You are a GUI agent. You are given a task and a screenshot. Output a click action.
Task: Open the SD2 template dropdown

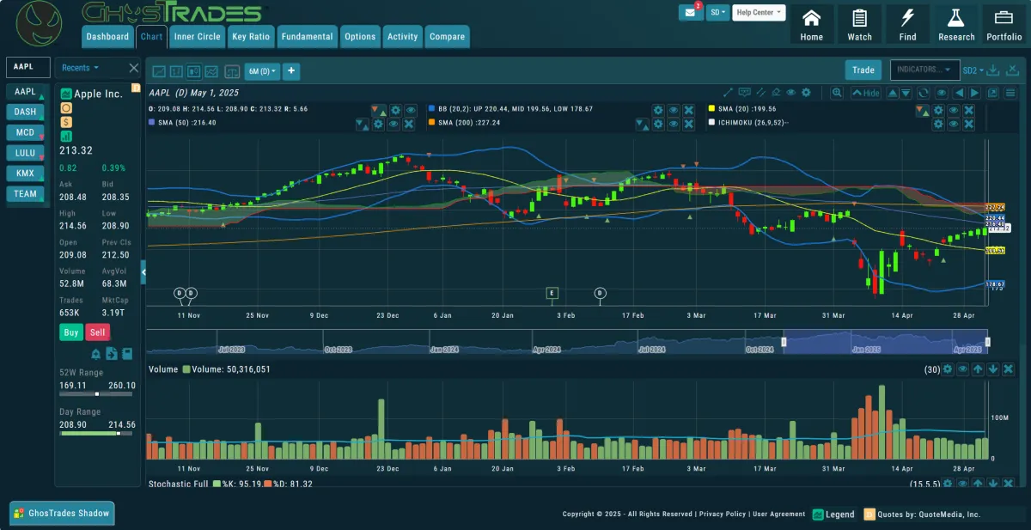(973, 70)
